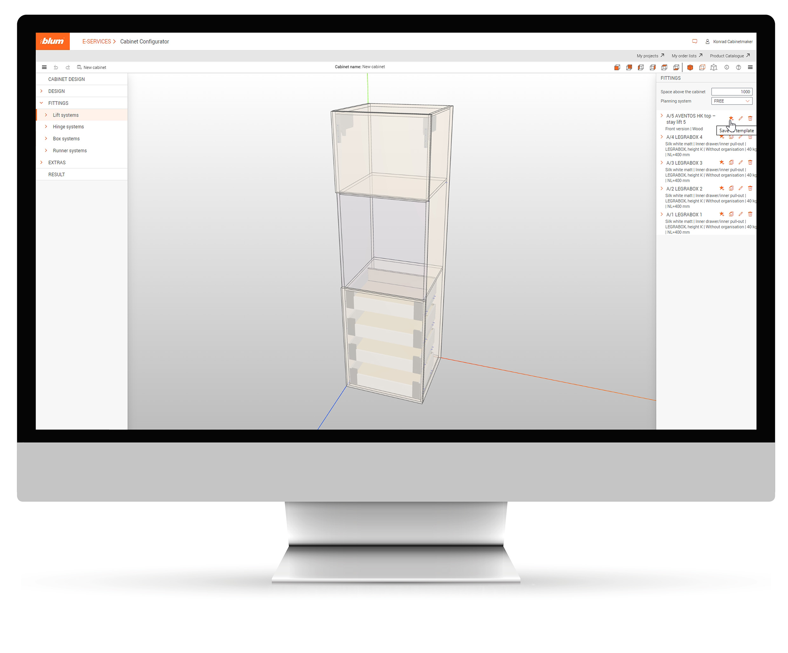The height and width of the screenshot is (653, 788).
Task: Duplicate the A/2 LEGRABOX 2 fitting
Action: click(x=731, y=189)
